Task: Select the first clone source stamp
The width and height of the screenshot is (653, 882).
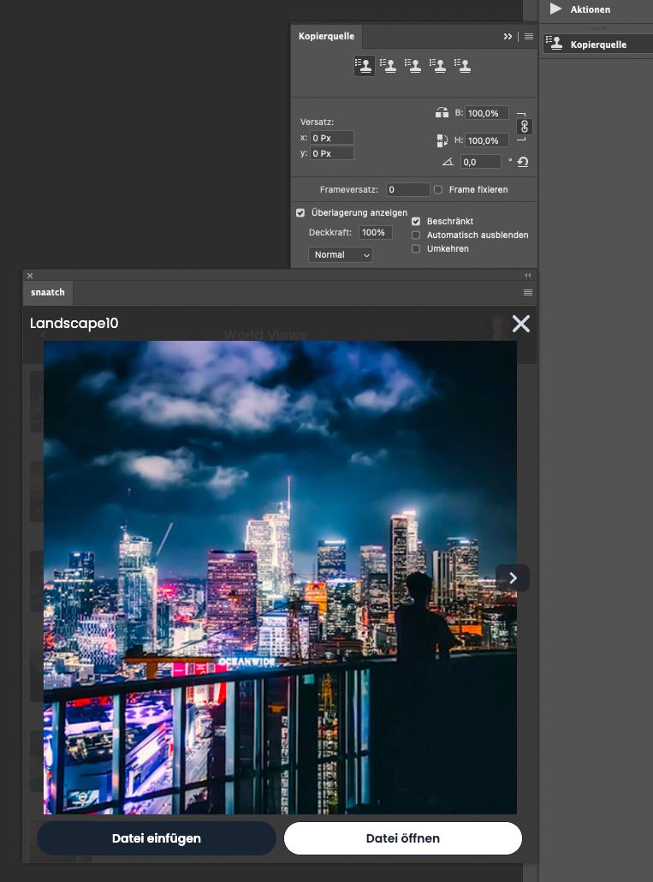Action: [x=364, y=65]
